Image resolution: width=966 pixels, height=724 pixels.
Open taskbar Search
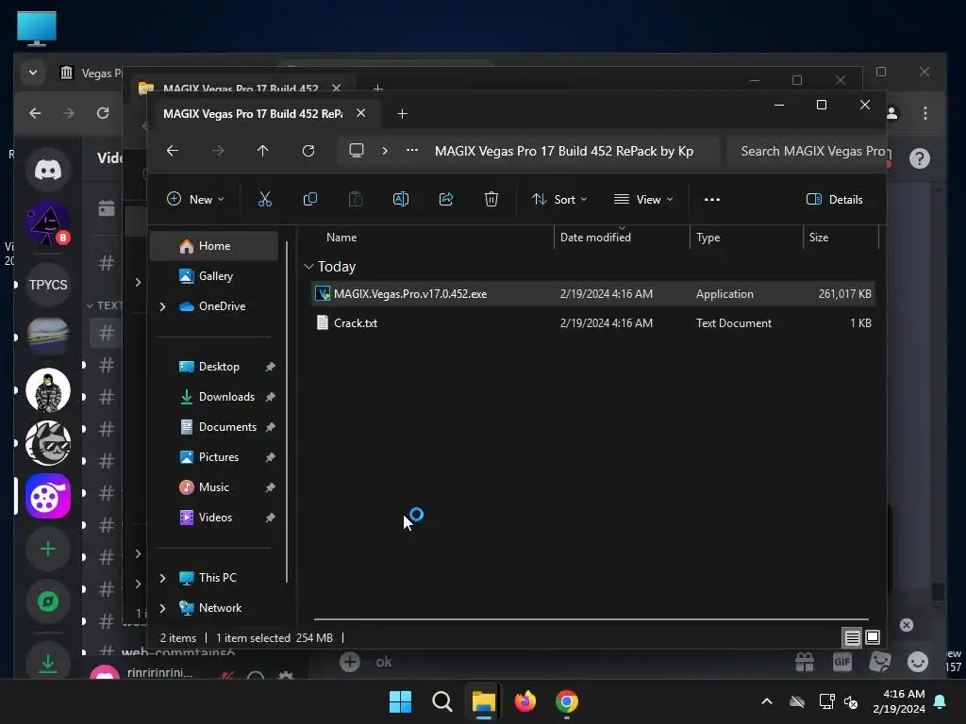441,701
